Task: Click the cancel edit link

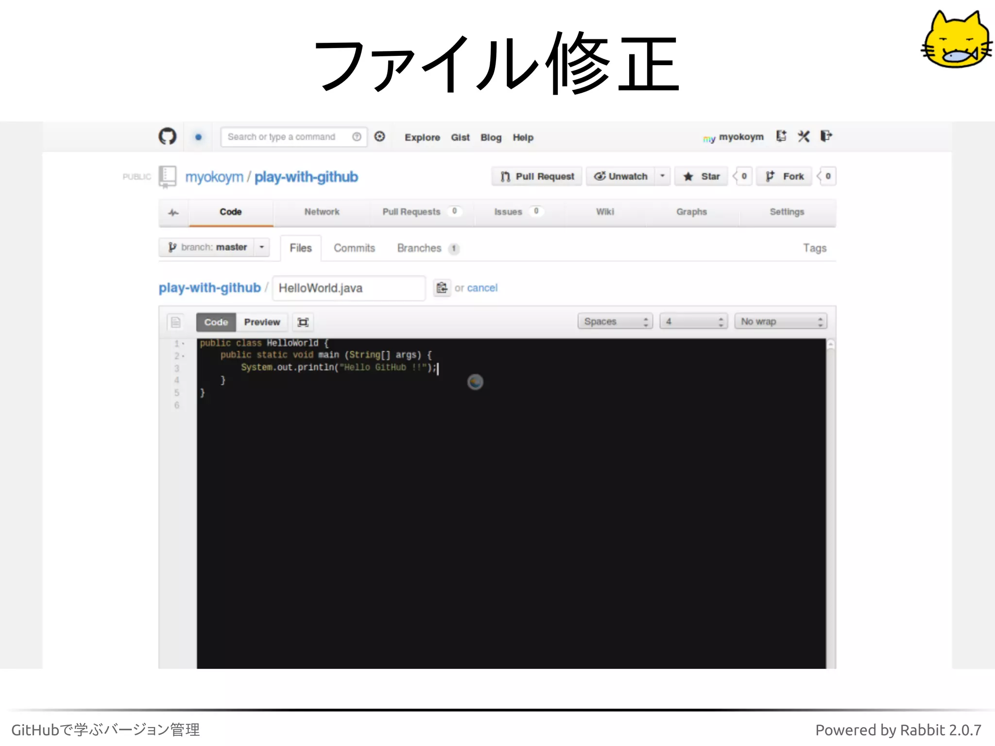Action: click(482, 288)
